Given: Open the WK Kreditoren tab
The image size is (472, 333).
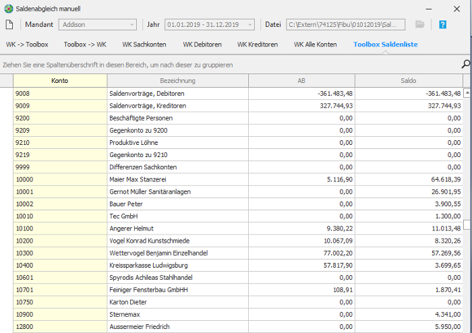Looking at the screenshot, I should pyautogui.click(x=258, y=44).
